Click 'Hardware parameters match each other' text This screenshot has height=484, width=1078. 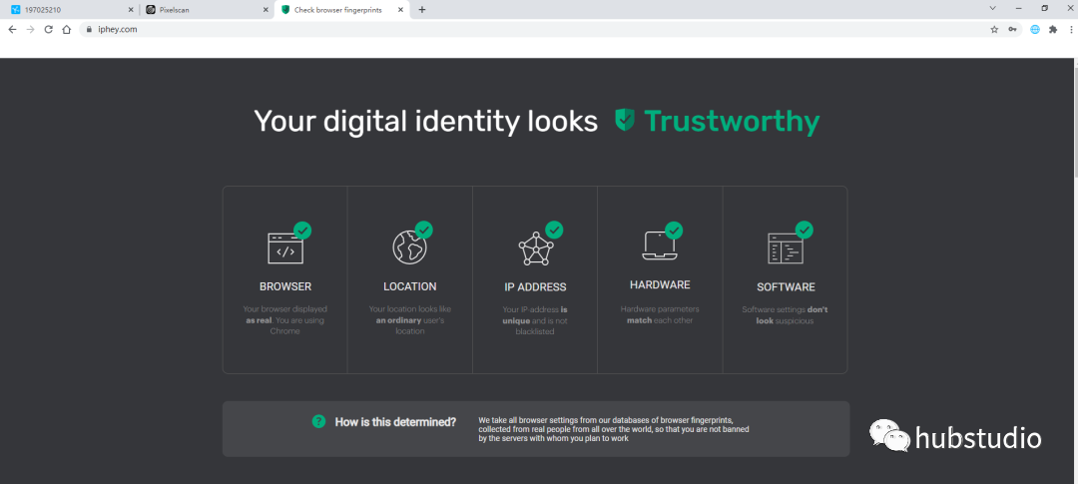pyautogui.click(x=660, y=315)
